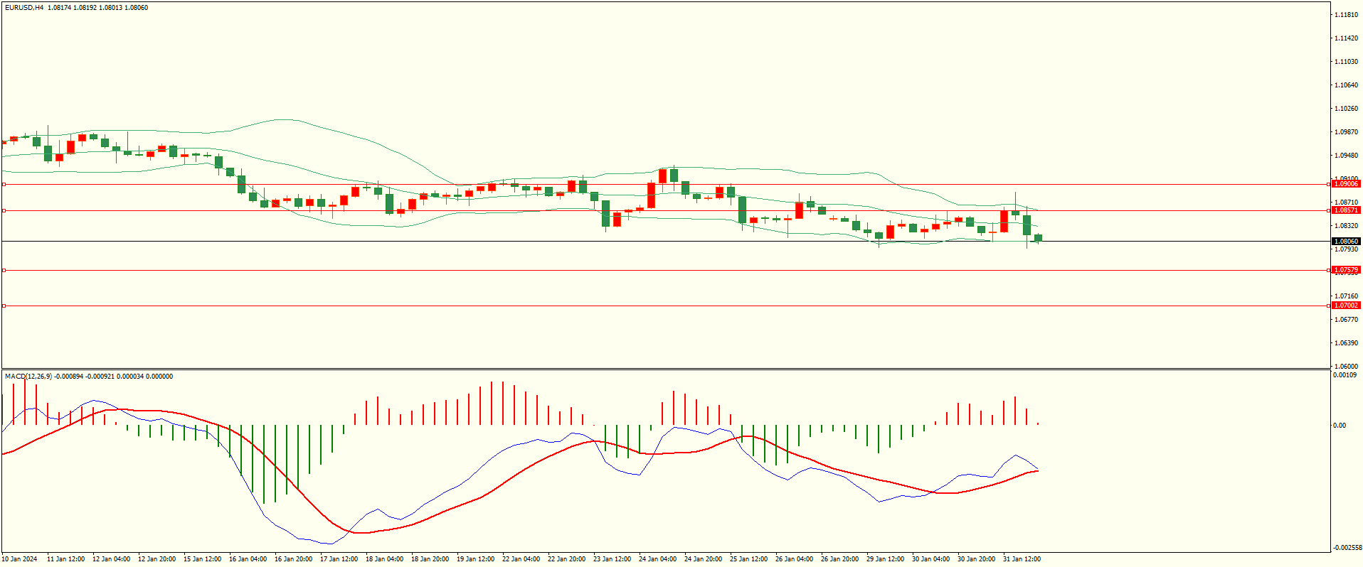Click the 1.06000 price scale value
The height and width of the screenshot is (567, 1363).
point(1346,366)
